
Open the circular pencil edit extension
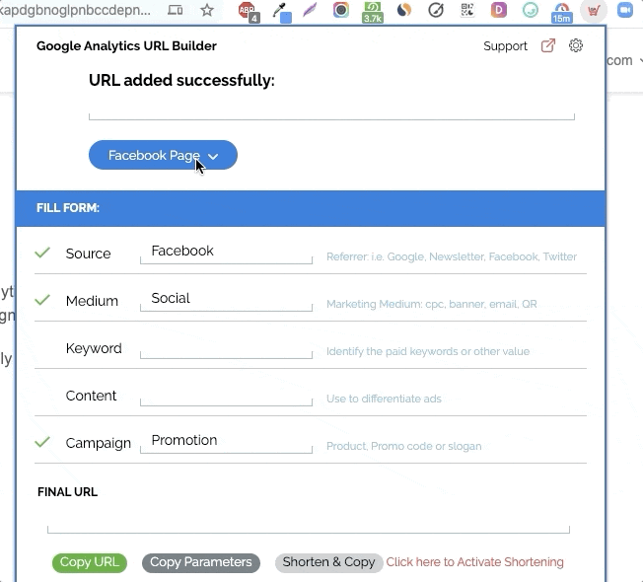coord(436,10)
